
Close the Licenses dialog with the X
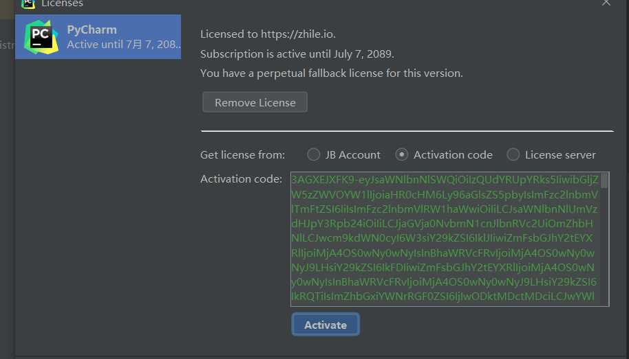(606, 3)
